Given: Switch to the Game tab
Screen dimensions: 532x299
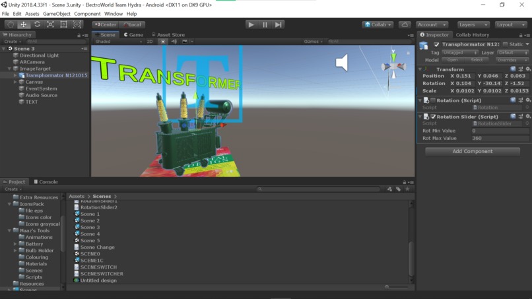Looking at the screenshot, I should (x=133, y=34).
